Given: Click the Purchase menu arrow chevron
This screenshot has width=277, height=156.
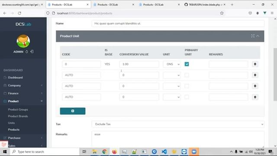Looking at the screenshot, I should click(x=42, y=138).
